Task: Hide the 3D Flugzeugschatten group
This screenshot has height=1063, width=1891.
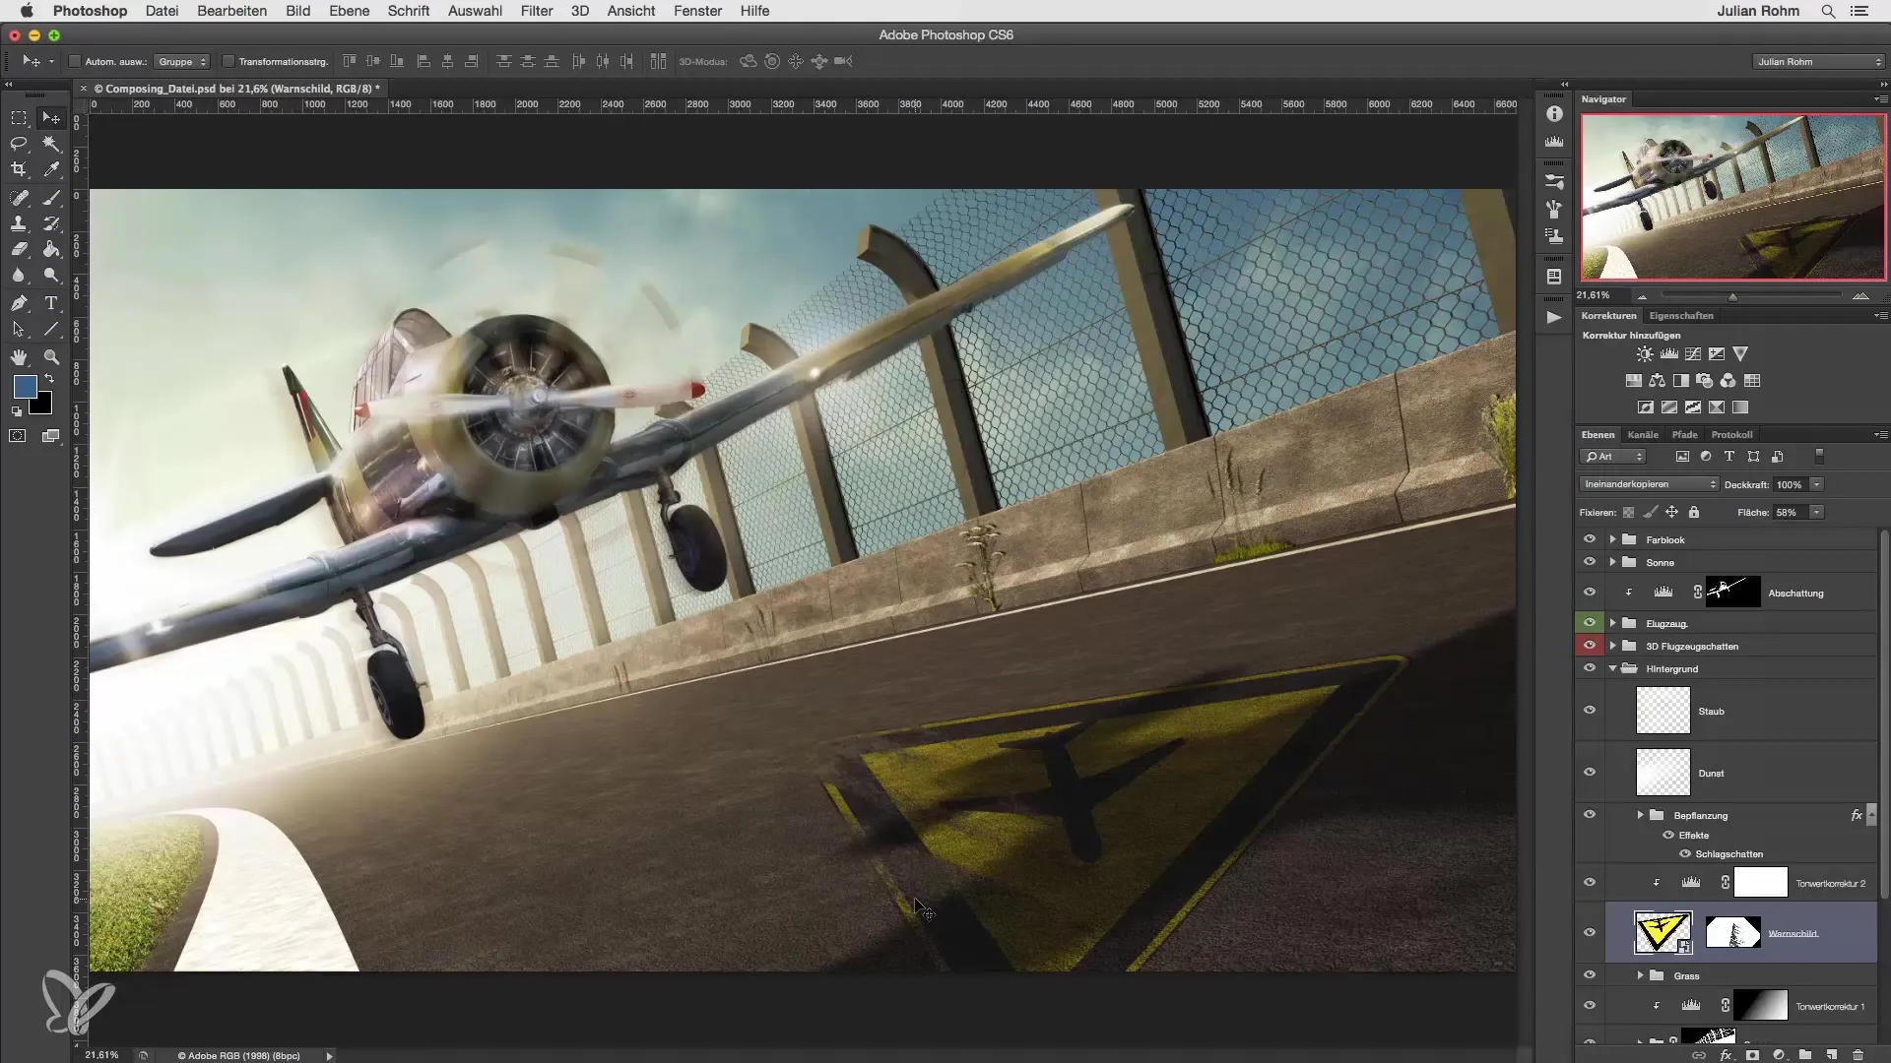Action: [x=1589, y=646]
